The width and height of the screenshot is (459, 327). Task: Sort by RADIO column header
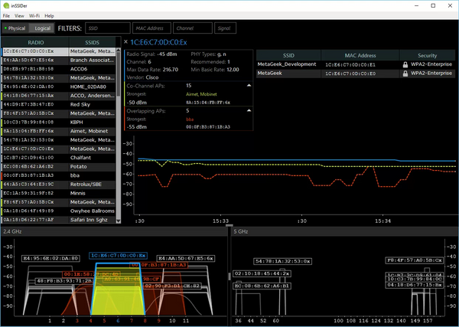tap(36, 42)
